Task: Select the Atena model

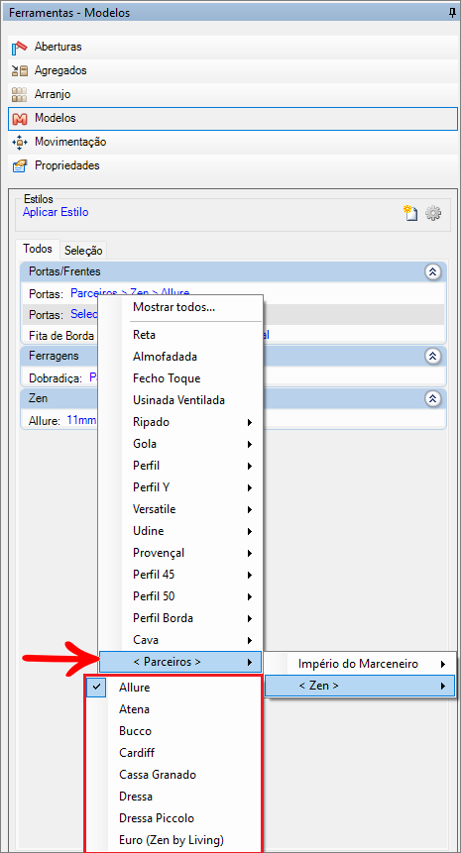Action: [173, 709]
